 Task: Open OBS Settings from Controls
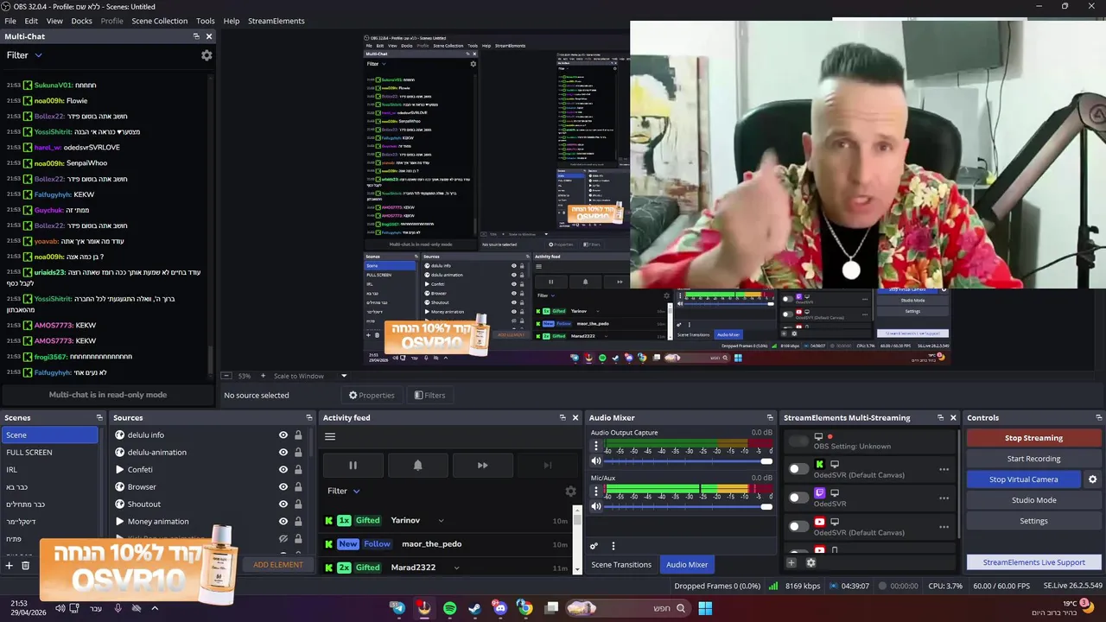click(1033, 521)
